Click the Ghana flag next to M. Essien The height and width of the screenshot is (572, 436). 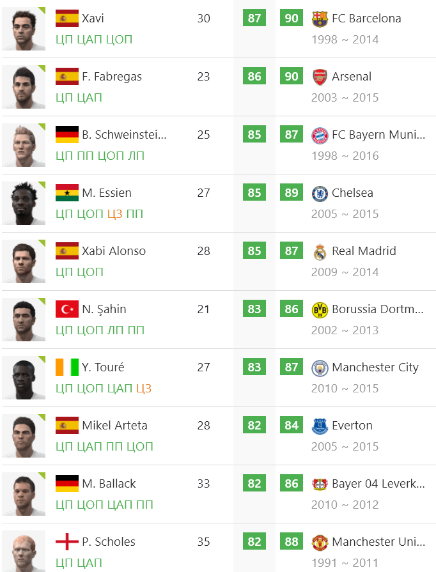[67, 193]
